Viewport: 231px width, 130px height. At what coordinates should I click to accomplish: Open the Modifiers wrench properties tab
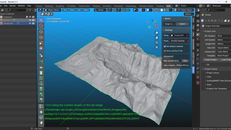198,55
